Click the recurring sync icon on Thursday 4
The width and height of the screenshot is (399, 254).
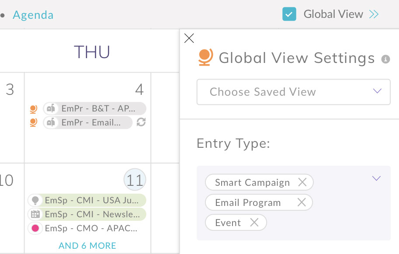tap(141, 122)
